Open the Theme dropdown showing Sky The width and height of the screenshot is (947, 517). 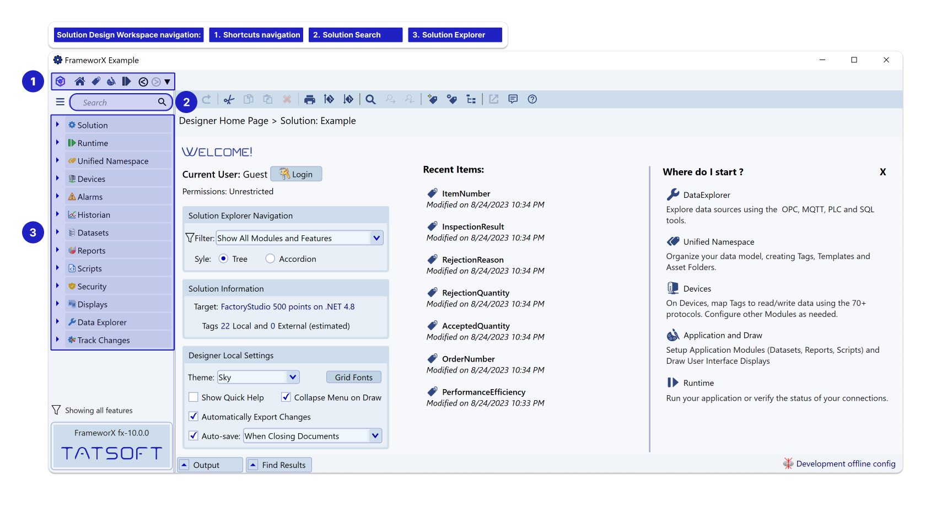pyautogui.click(x=292, y=377)
